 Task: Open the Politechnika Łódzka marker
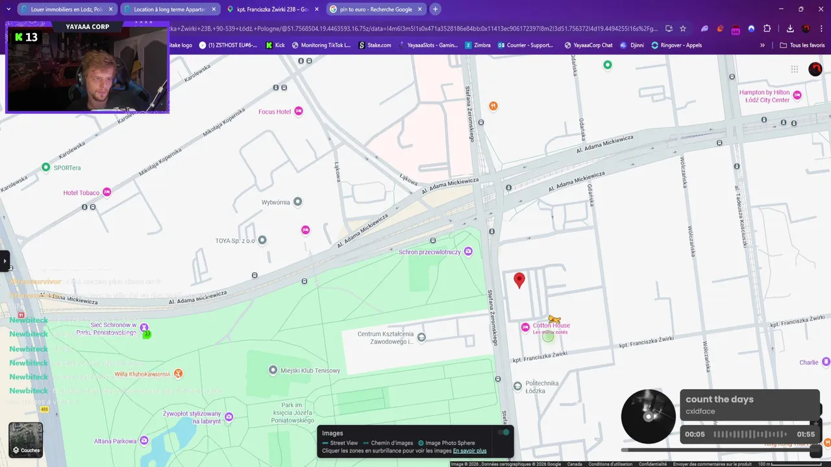[x=517, y=386]
